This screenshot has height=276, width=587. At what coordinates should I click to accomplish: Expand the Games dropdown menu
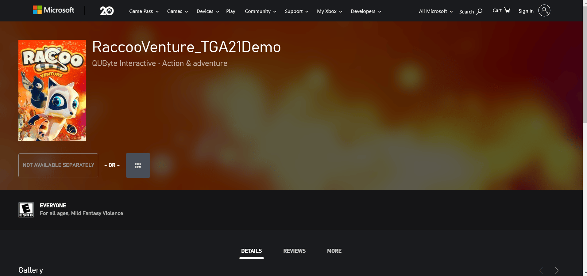(178, 11)
